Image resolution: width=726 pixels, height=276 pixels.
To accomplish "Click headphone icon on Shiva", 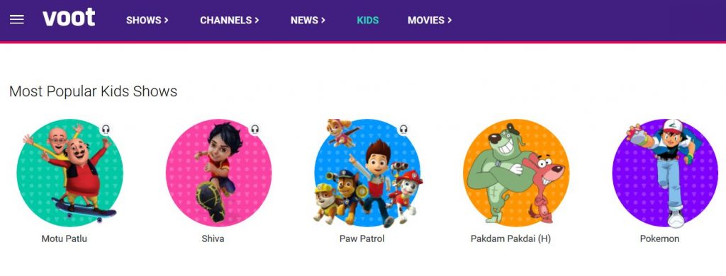I will pyautogui.click(x=255, y=130).
